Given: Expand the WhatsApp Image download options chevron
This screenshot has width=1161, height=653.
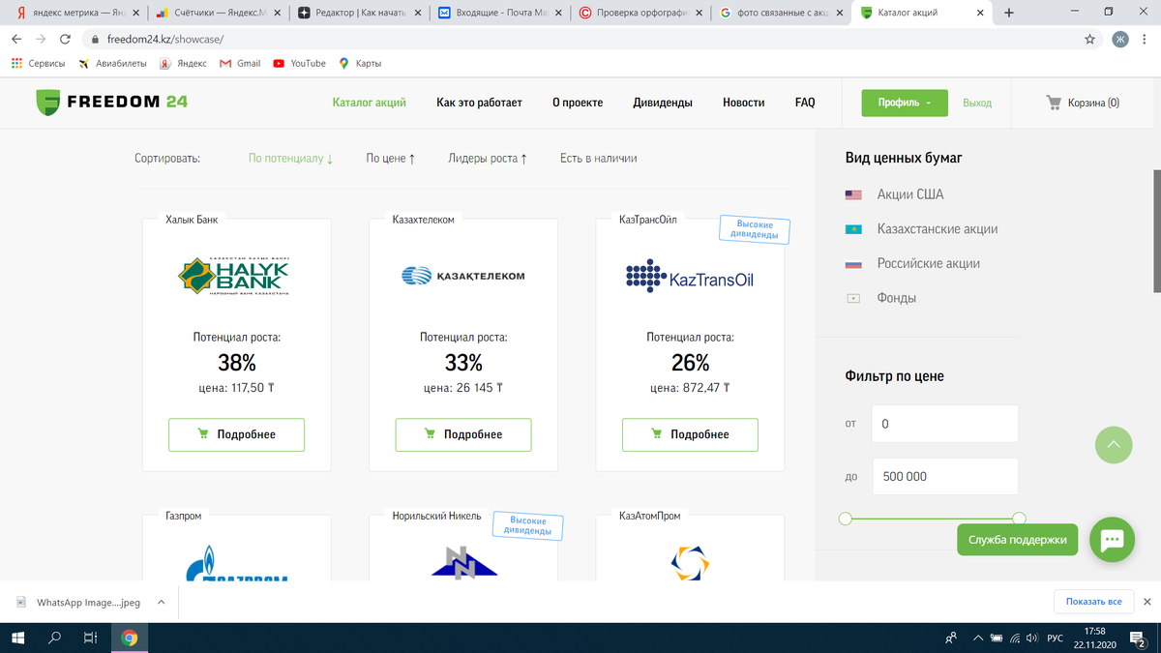Looking at the screenshot, I should coord(161,602).
